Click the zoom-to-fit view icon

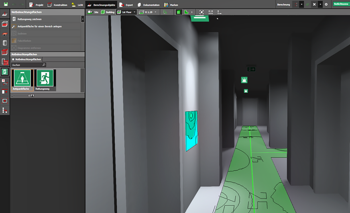point(201,12)
